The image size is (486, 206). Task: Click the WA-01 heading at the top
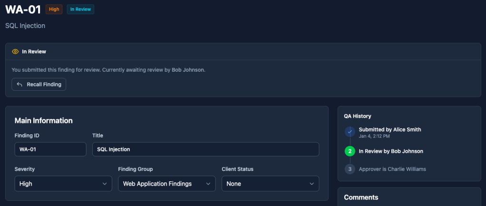[x=23, y=9]
